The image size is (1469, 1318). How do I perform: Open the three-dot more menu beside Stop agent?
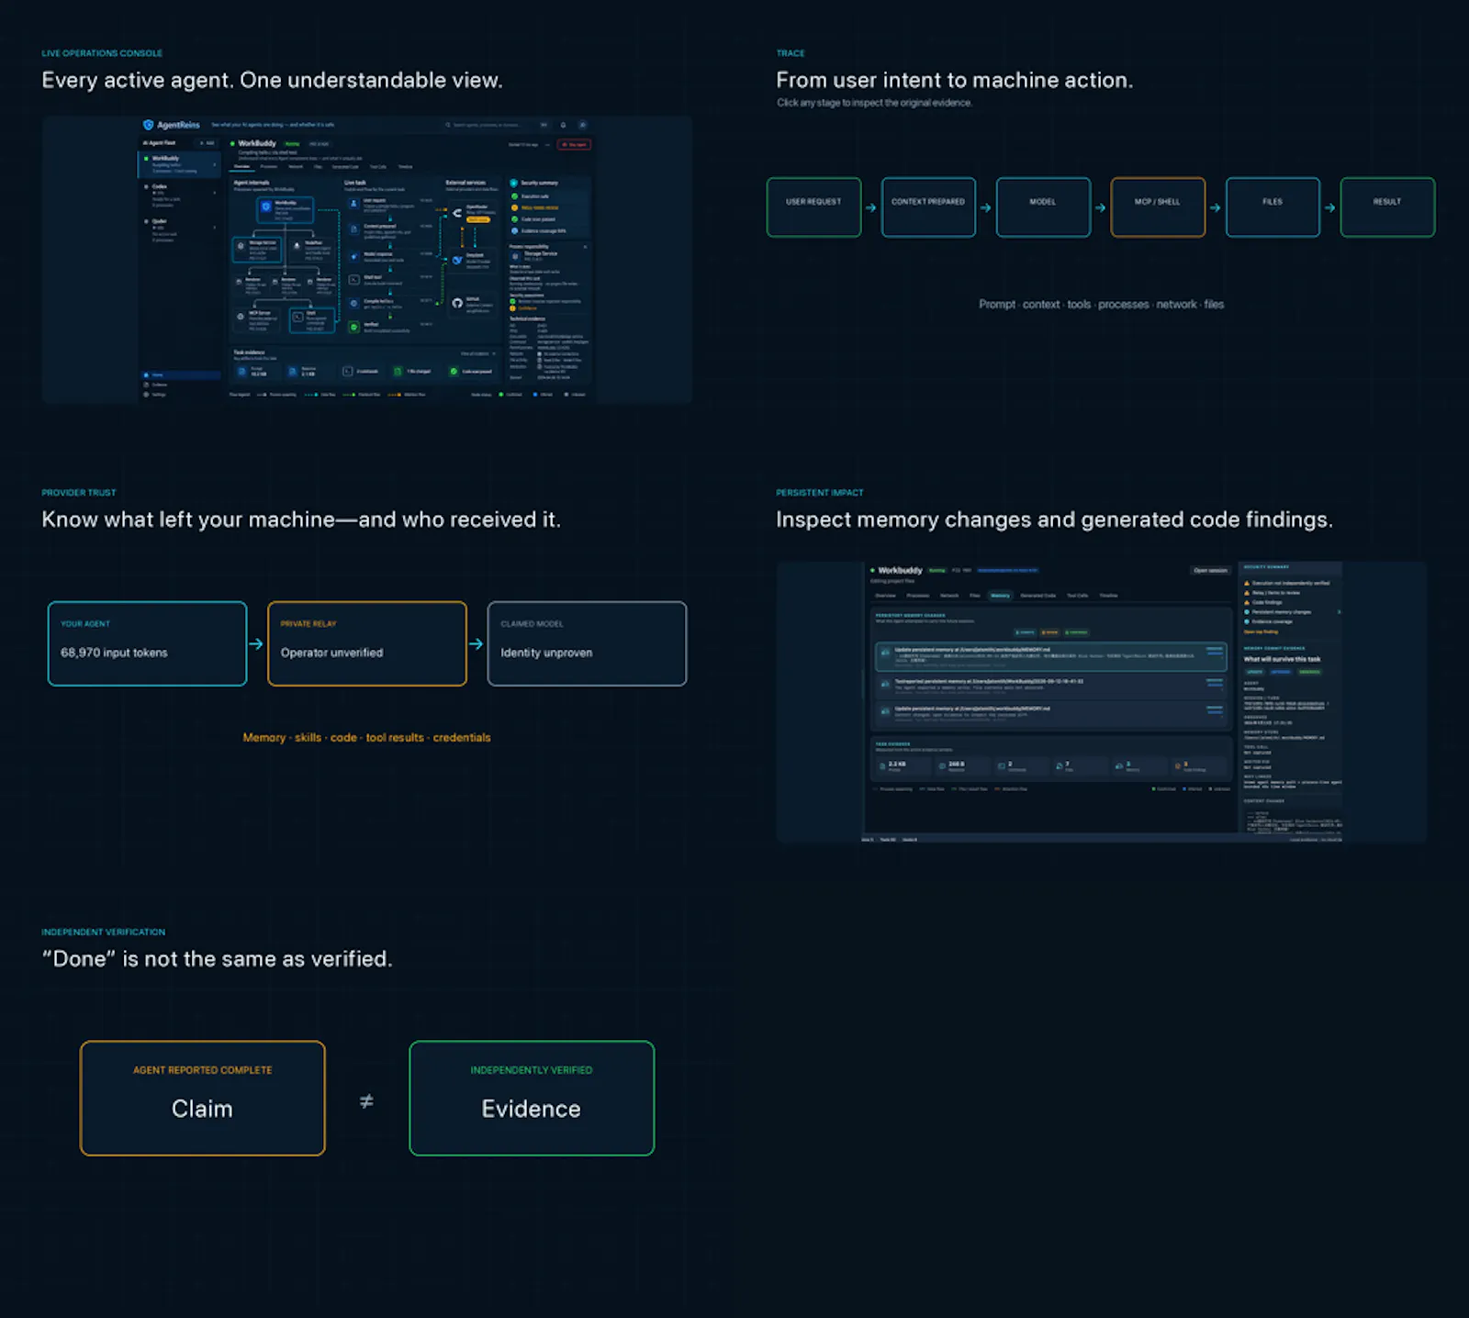coord(547,145)
